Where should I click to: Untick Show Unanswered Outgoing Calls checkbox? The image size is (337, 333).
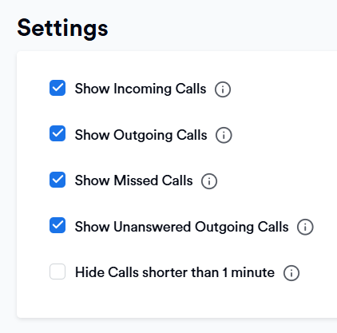57,225
